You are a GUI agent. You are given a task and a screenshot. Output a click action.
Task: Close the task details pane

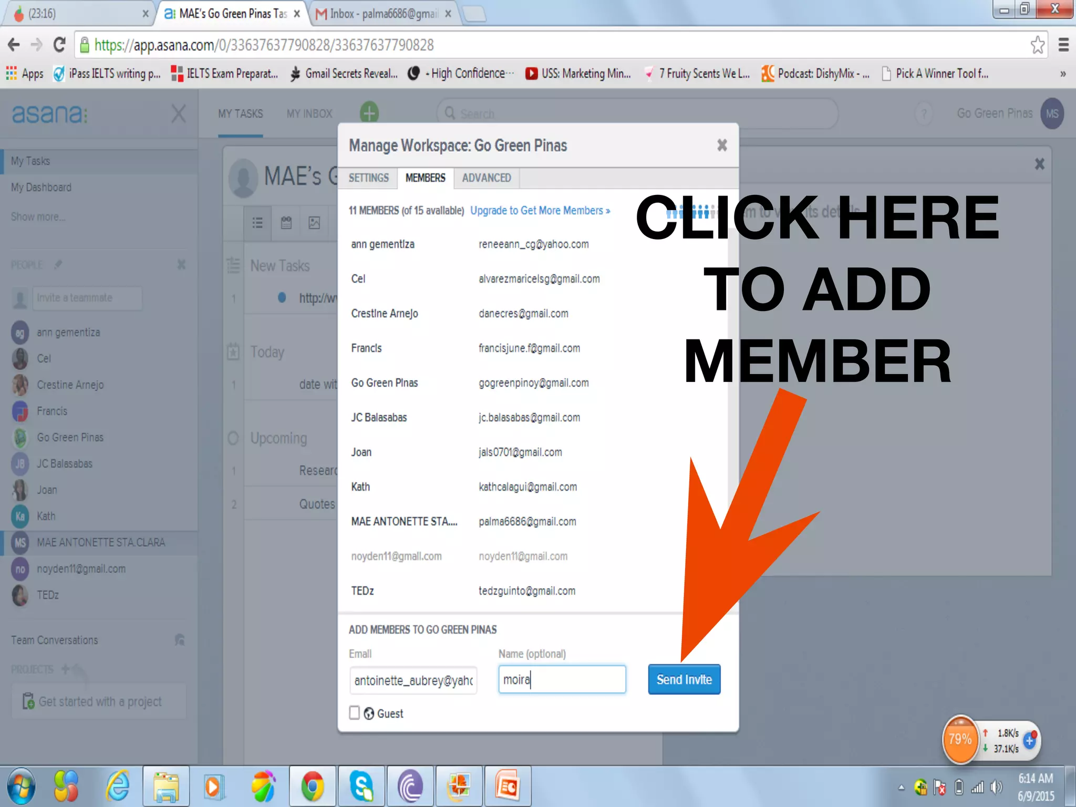click(x=1039, y=164)
